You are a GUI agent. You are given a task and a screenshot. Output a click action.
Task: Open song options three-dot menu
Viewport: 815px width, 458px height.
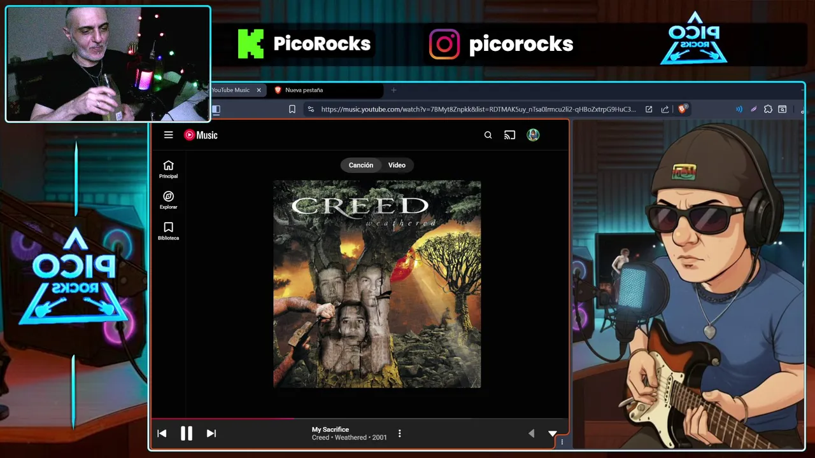399,433
